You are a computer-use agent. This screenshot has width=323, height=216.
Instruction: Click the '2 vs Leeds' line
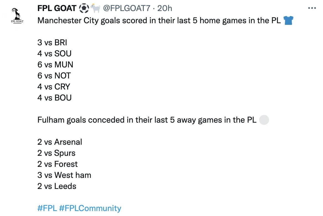pyautogui.click(x=57, y=186)
